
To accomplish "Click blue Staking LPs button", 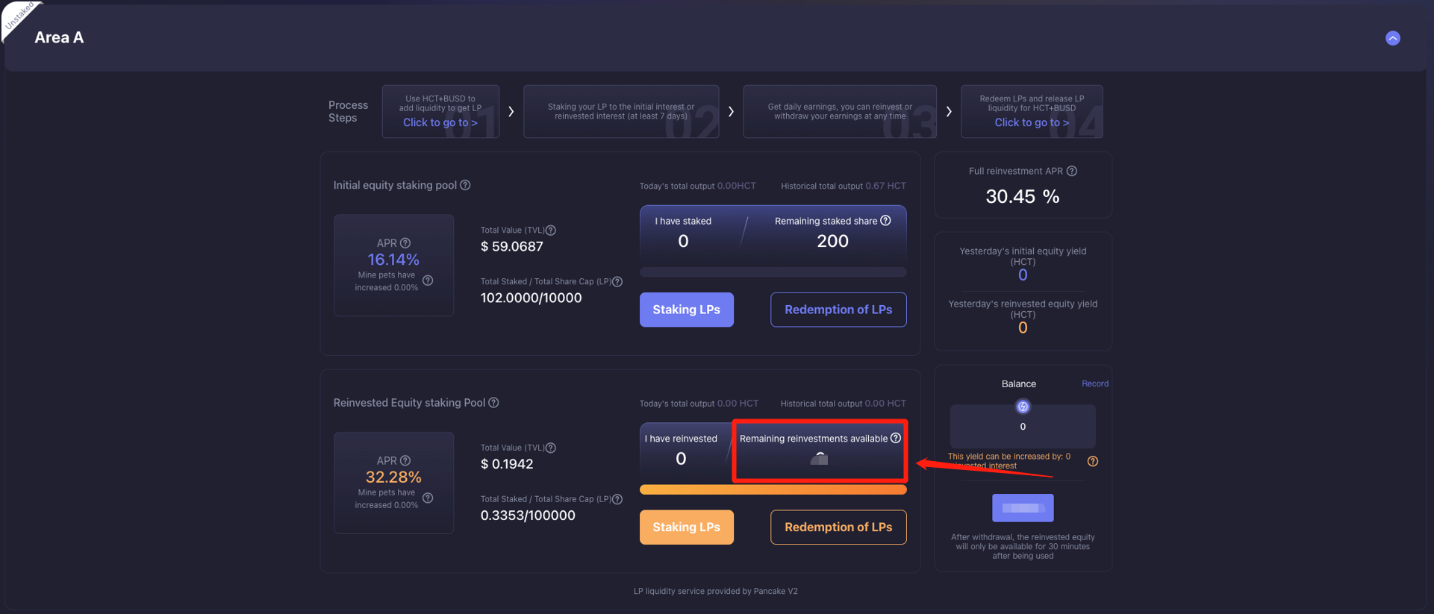I will [686, 310].
